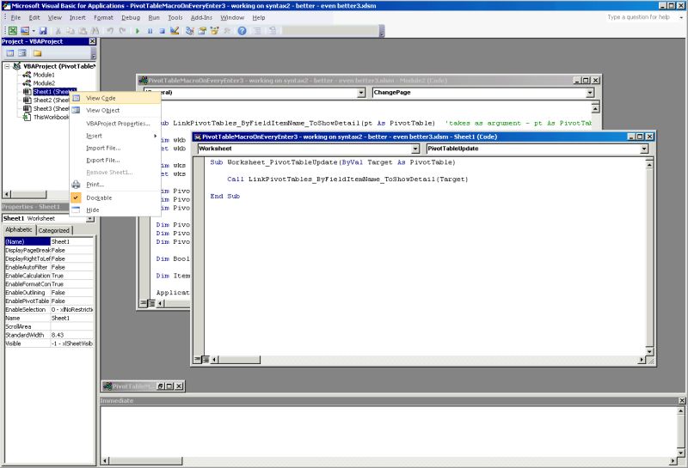
Task: Click the Cut scissors icon
Action: (x=58, y=31)
